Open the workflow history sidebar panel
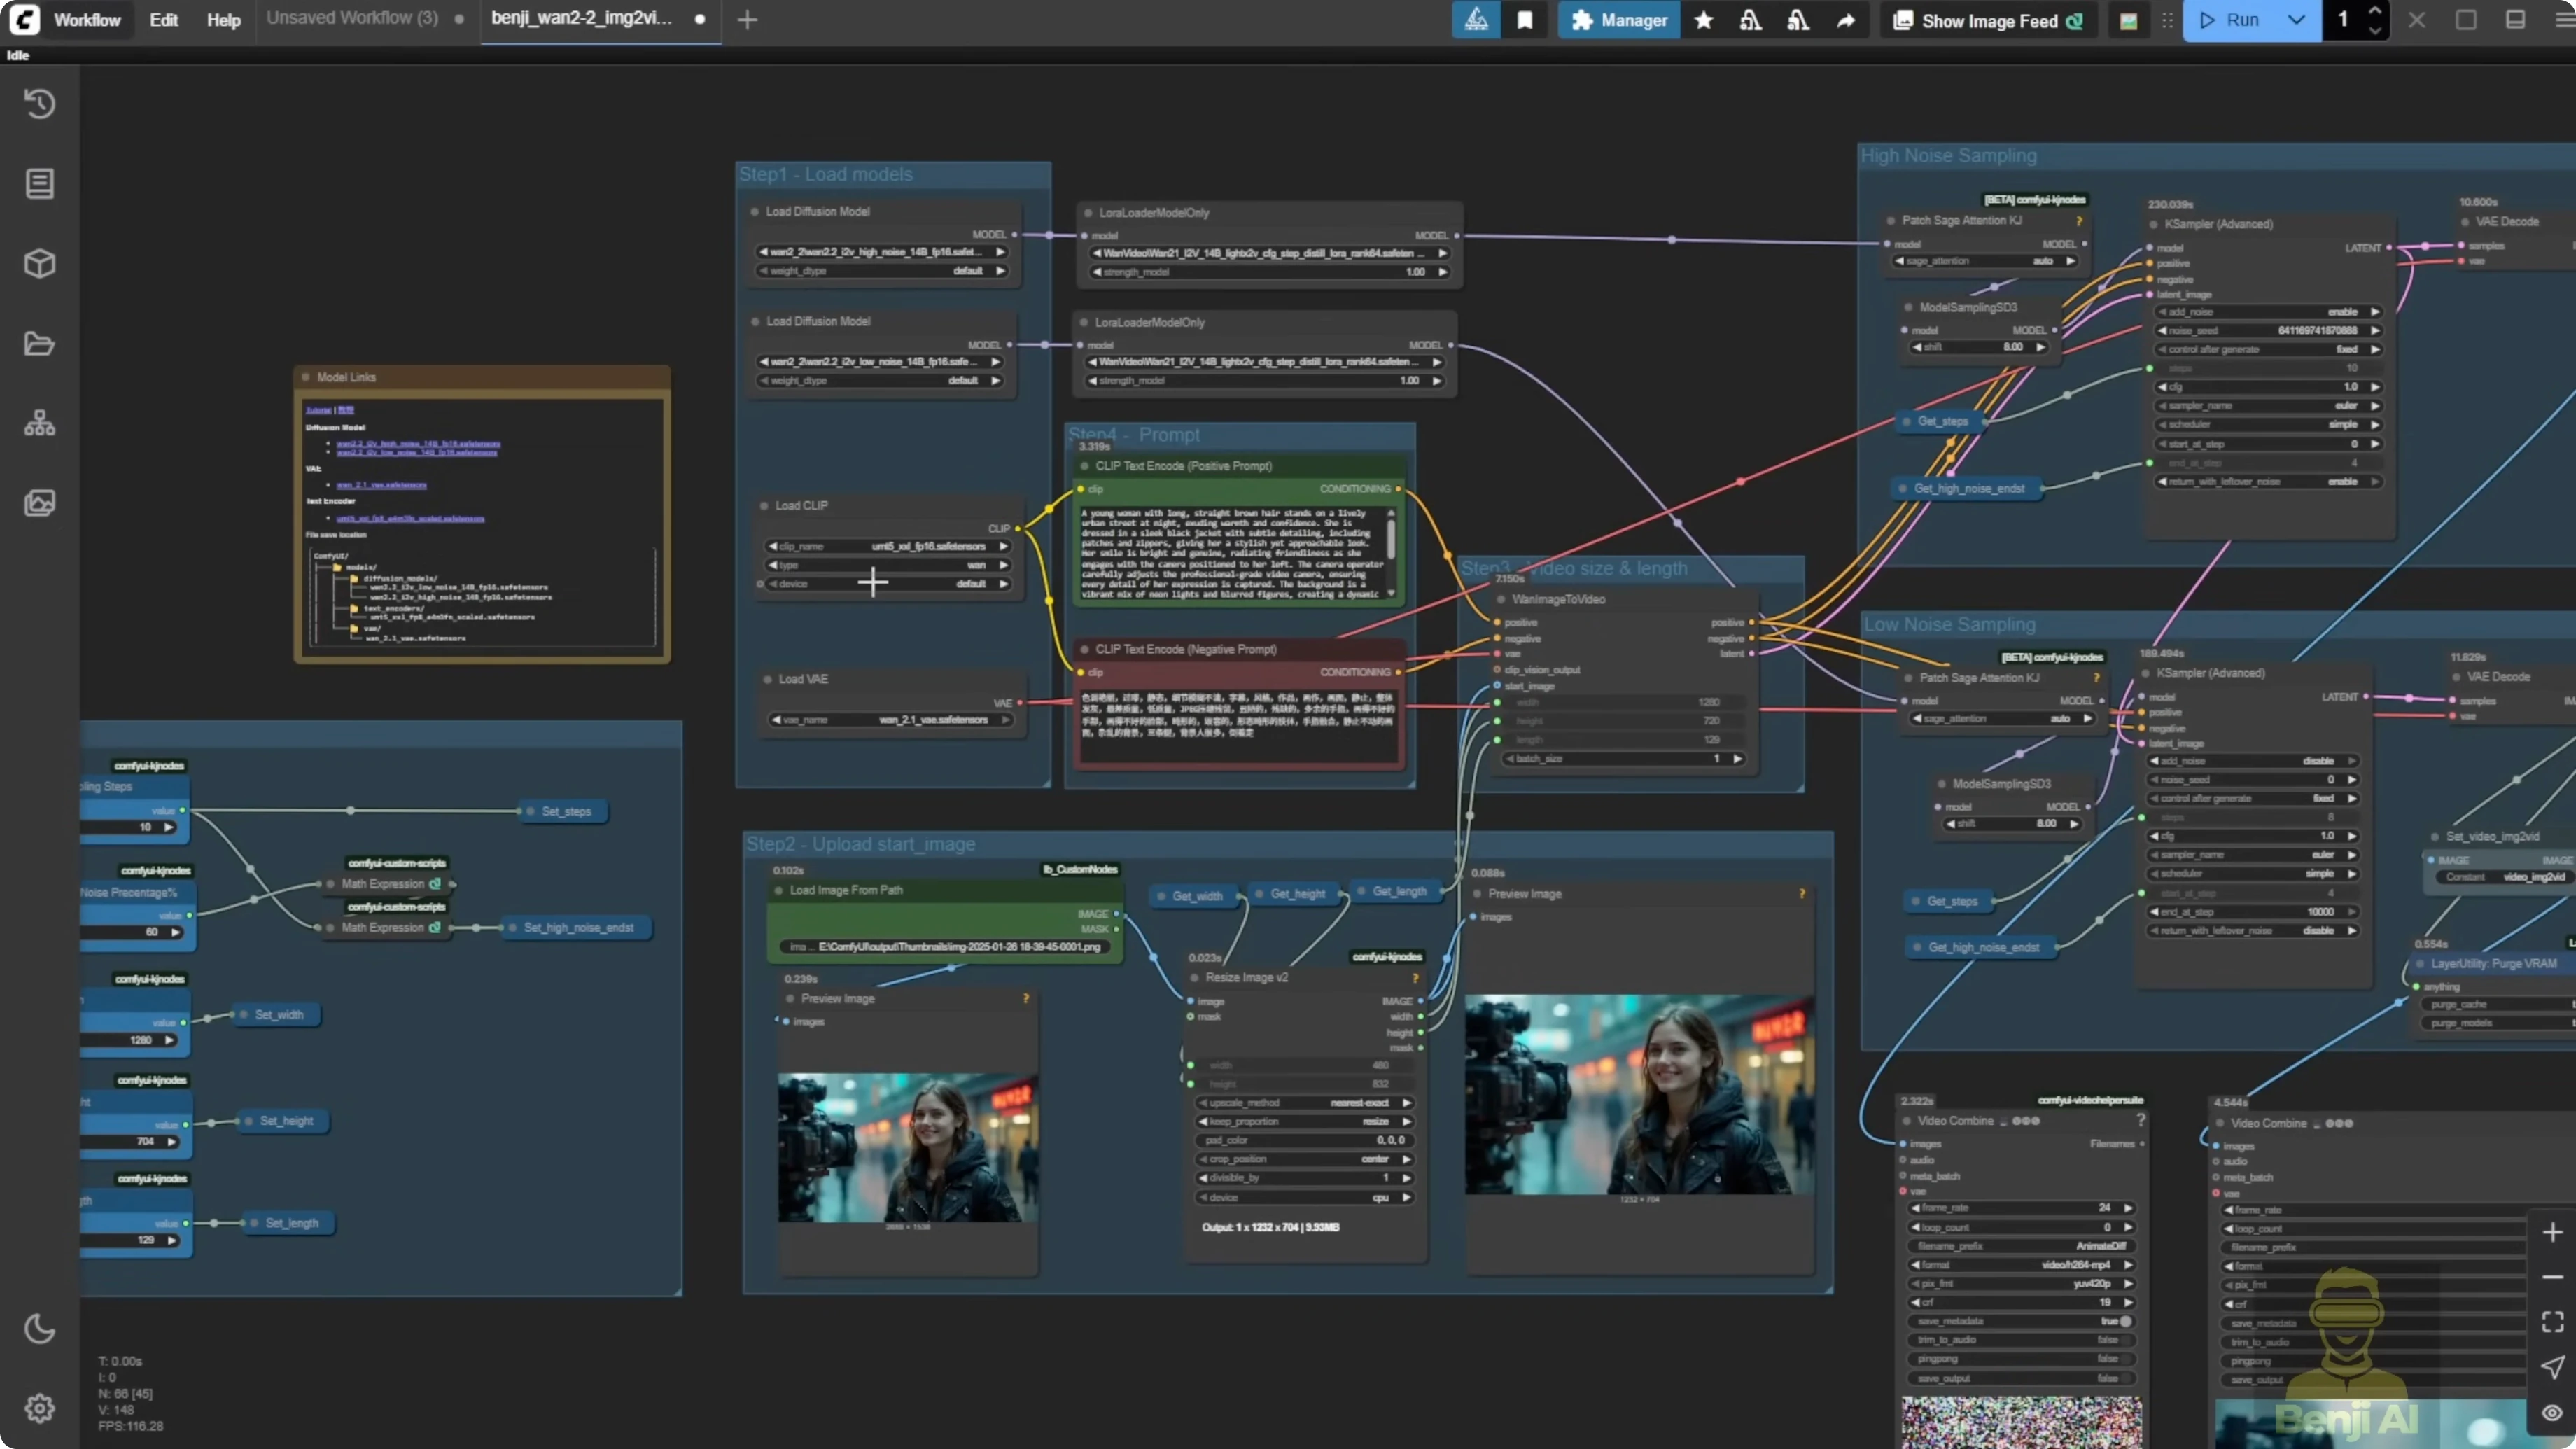Image resolution: width=2576 pixels, height=1449 pixels. 40,103
